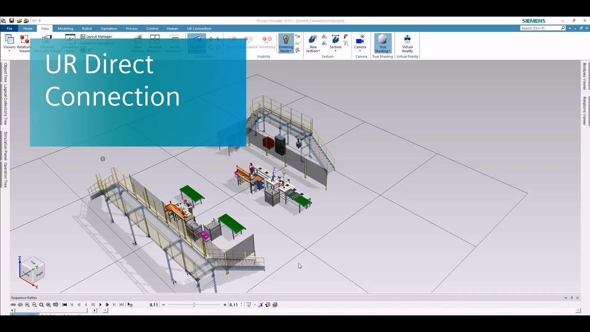Click the Link icon in Sequence Editor
Screen dimensions: 590x332
(x=13, y=305)
